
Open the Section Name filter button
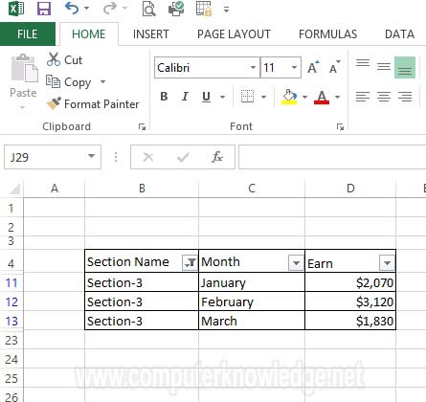tap(190, 262)
